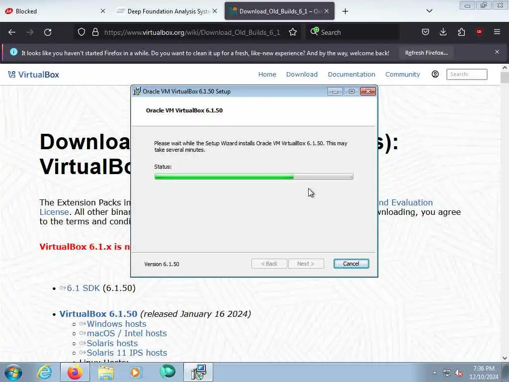
Task: Open a new tab with the plus icon
Action: 345,11
